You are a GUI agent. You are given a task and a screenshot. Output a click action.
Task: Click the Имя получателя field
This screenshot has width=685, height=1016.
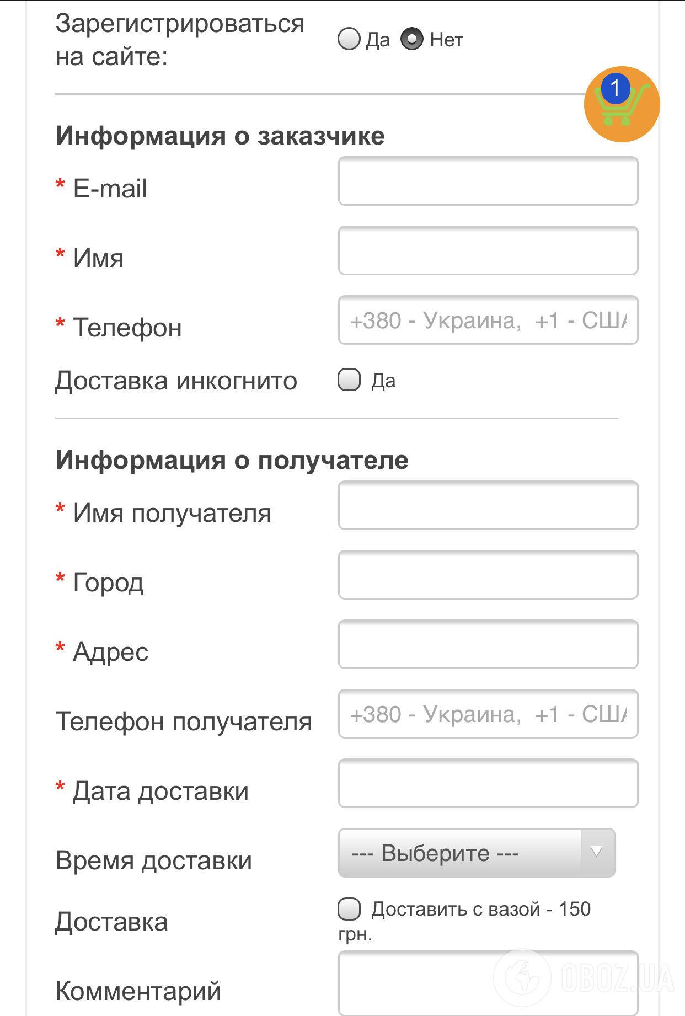tap(488, 505)
